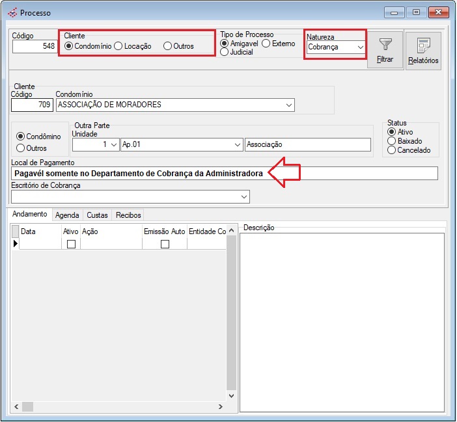457x422 pixels.
Task: Click the Processo window title icon
Action: [x=12, y=13]
